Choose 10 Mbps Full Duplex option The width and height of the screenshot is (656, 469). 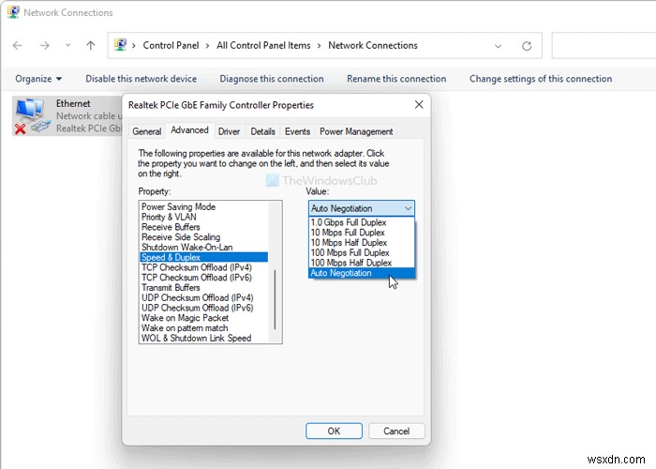(x=362, y=233)
